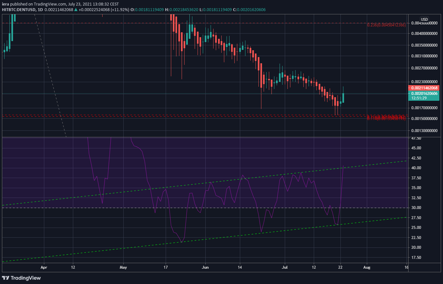Click the Aug label on the time axis
This screenshot has width=443, height=284.
(367, 267)
